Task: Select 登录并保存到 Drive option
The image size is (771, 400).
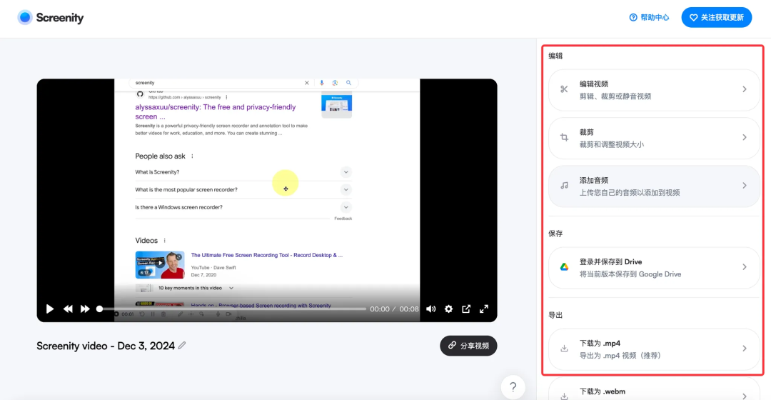Action: (653, 268)
